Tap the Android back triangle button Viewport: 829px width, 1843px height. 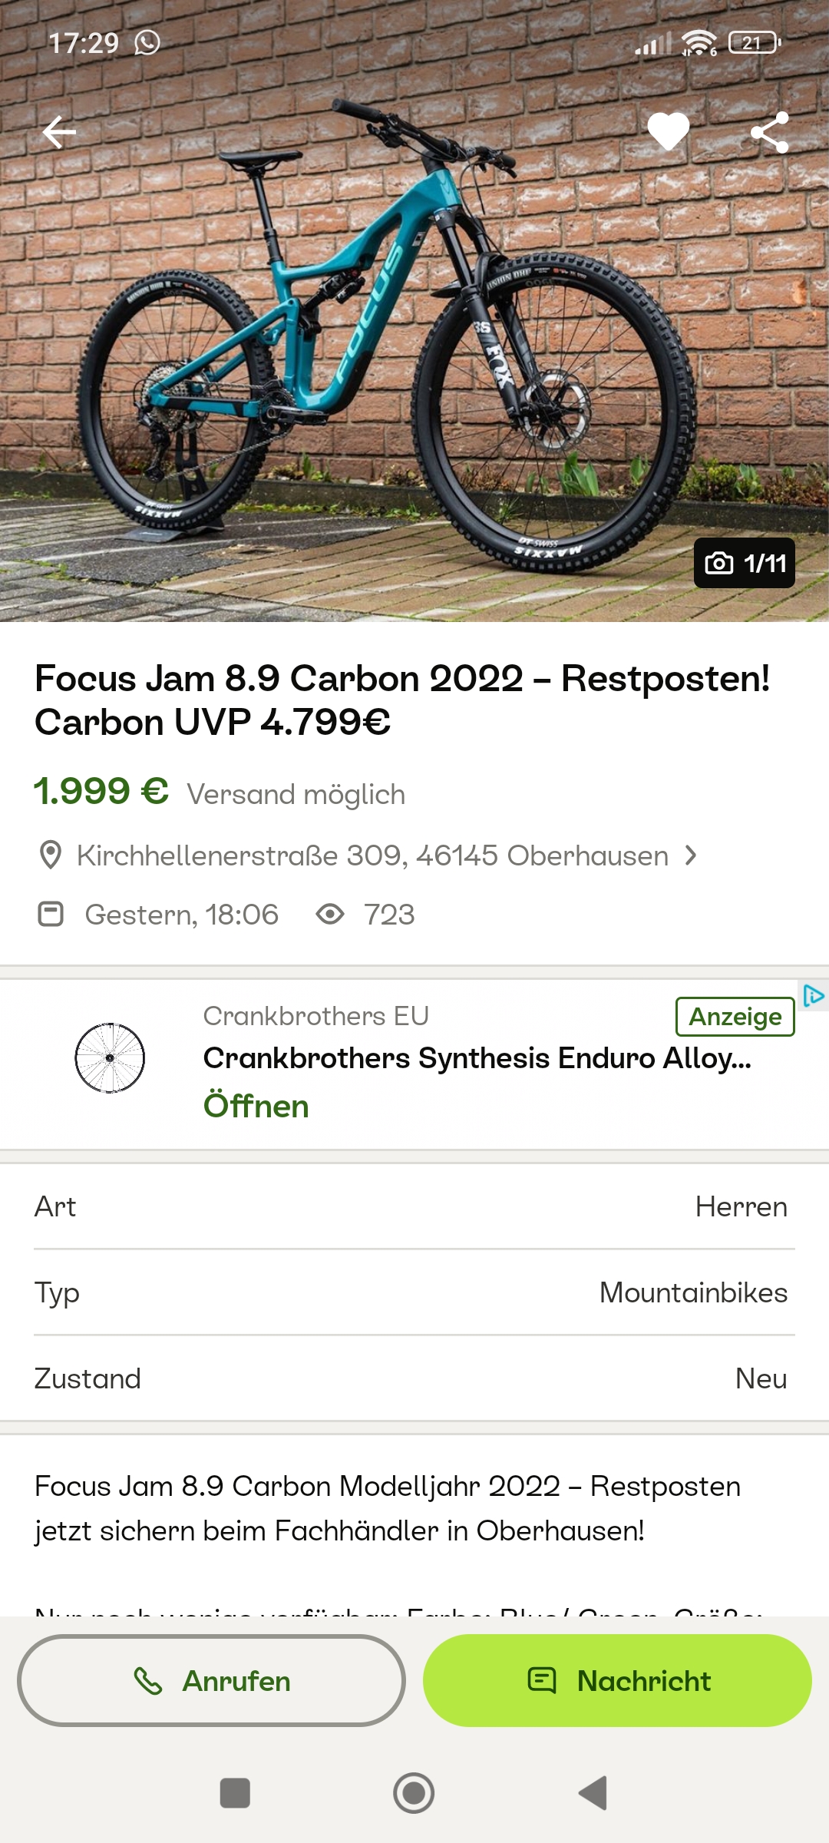[593, 1793]
